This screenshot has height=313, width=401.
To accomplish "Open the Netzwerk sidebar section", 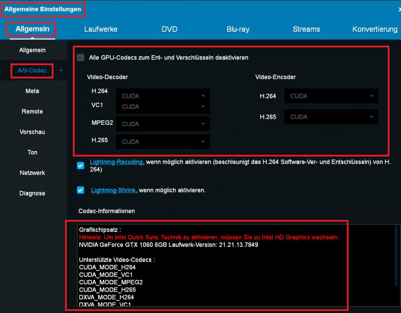I will coord(32,173).
